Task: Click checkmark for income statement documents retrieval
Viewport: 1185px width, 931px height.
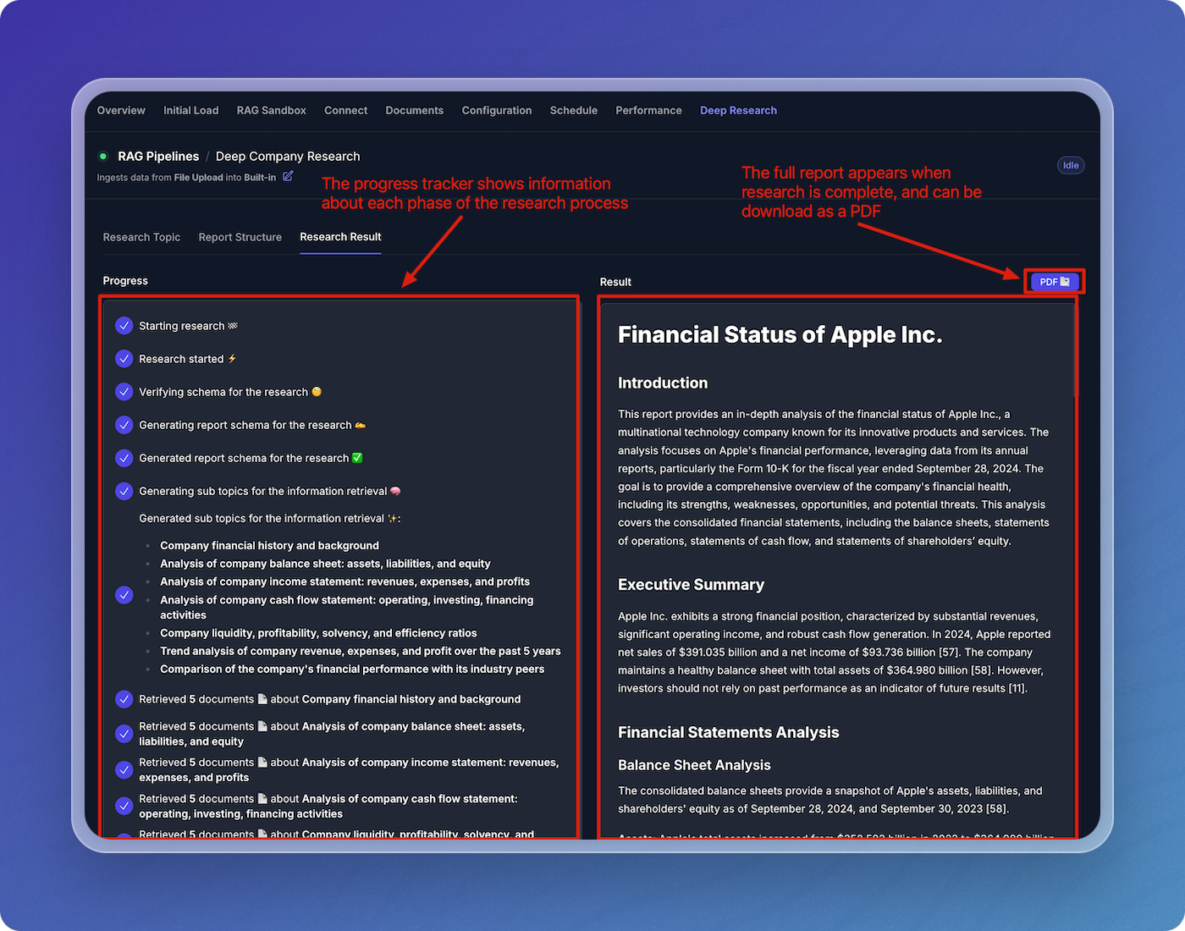Action: [x=124, y=769]
